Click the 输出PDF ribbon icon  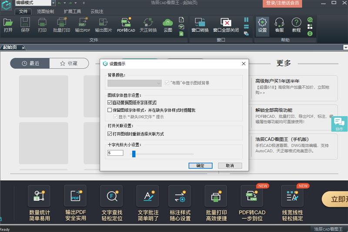pyautogui.click(x=83, y=25)
